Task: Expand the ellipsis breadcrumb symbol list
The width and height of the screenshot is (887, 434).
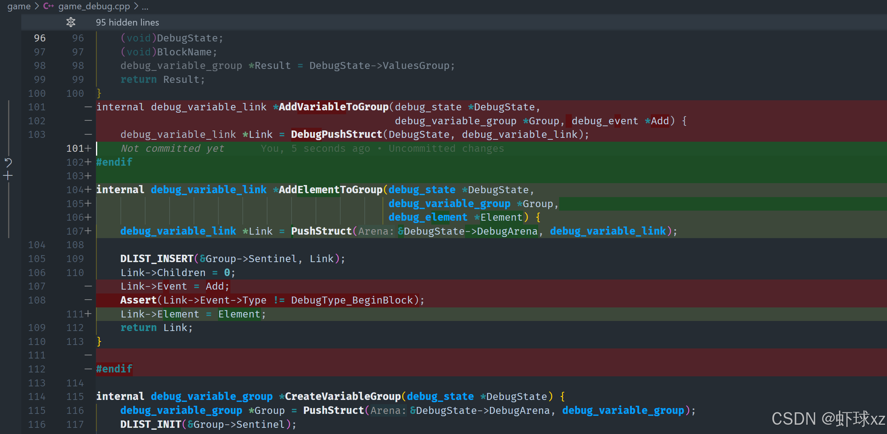Action: pos(145,6)
